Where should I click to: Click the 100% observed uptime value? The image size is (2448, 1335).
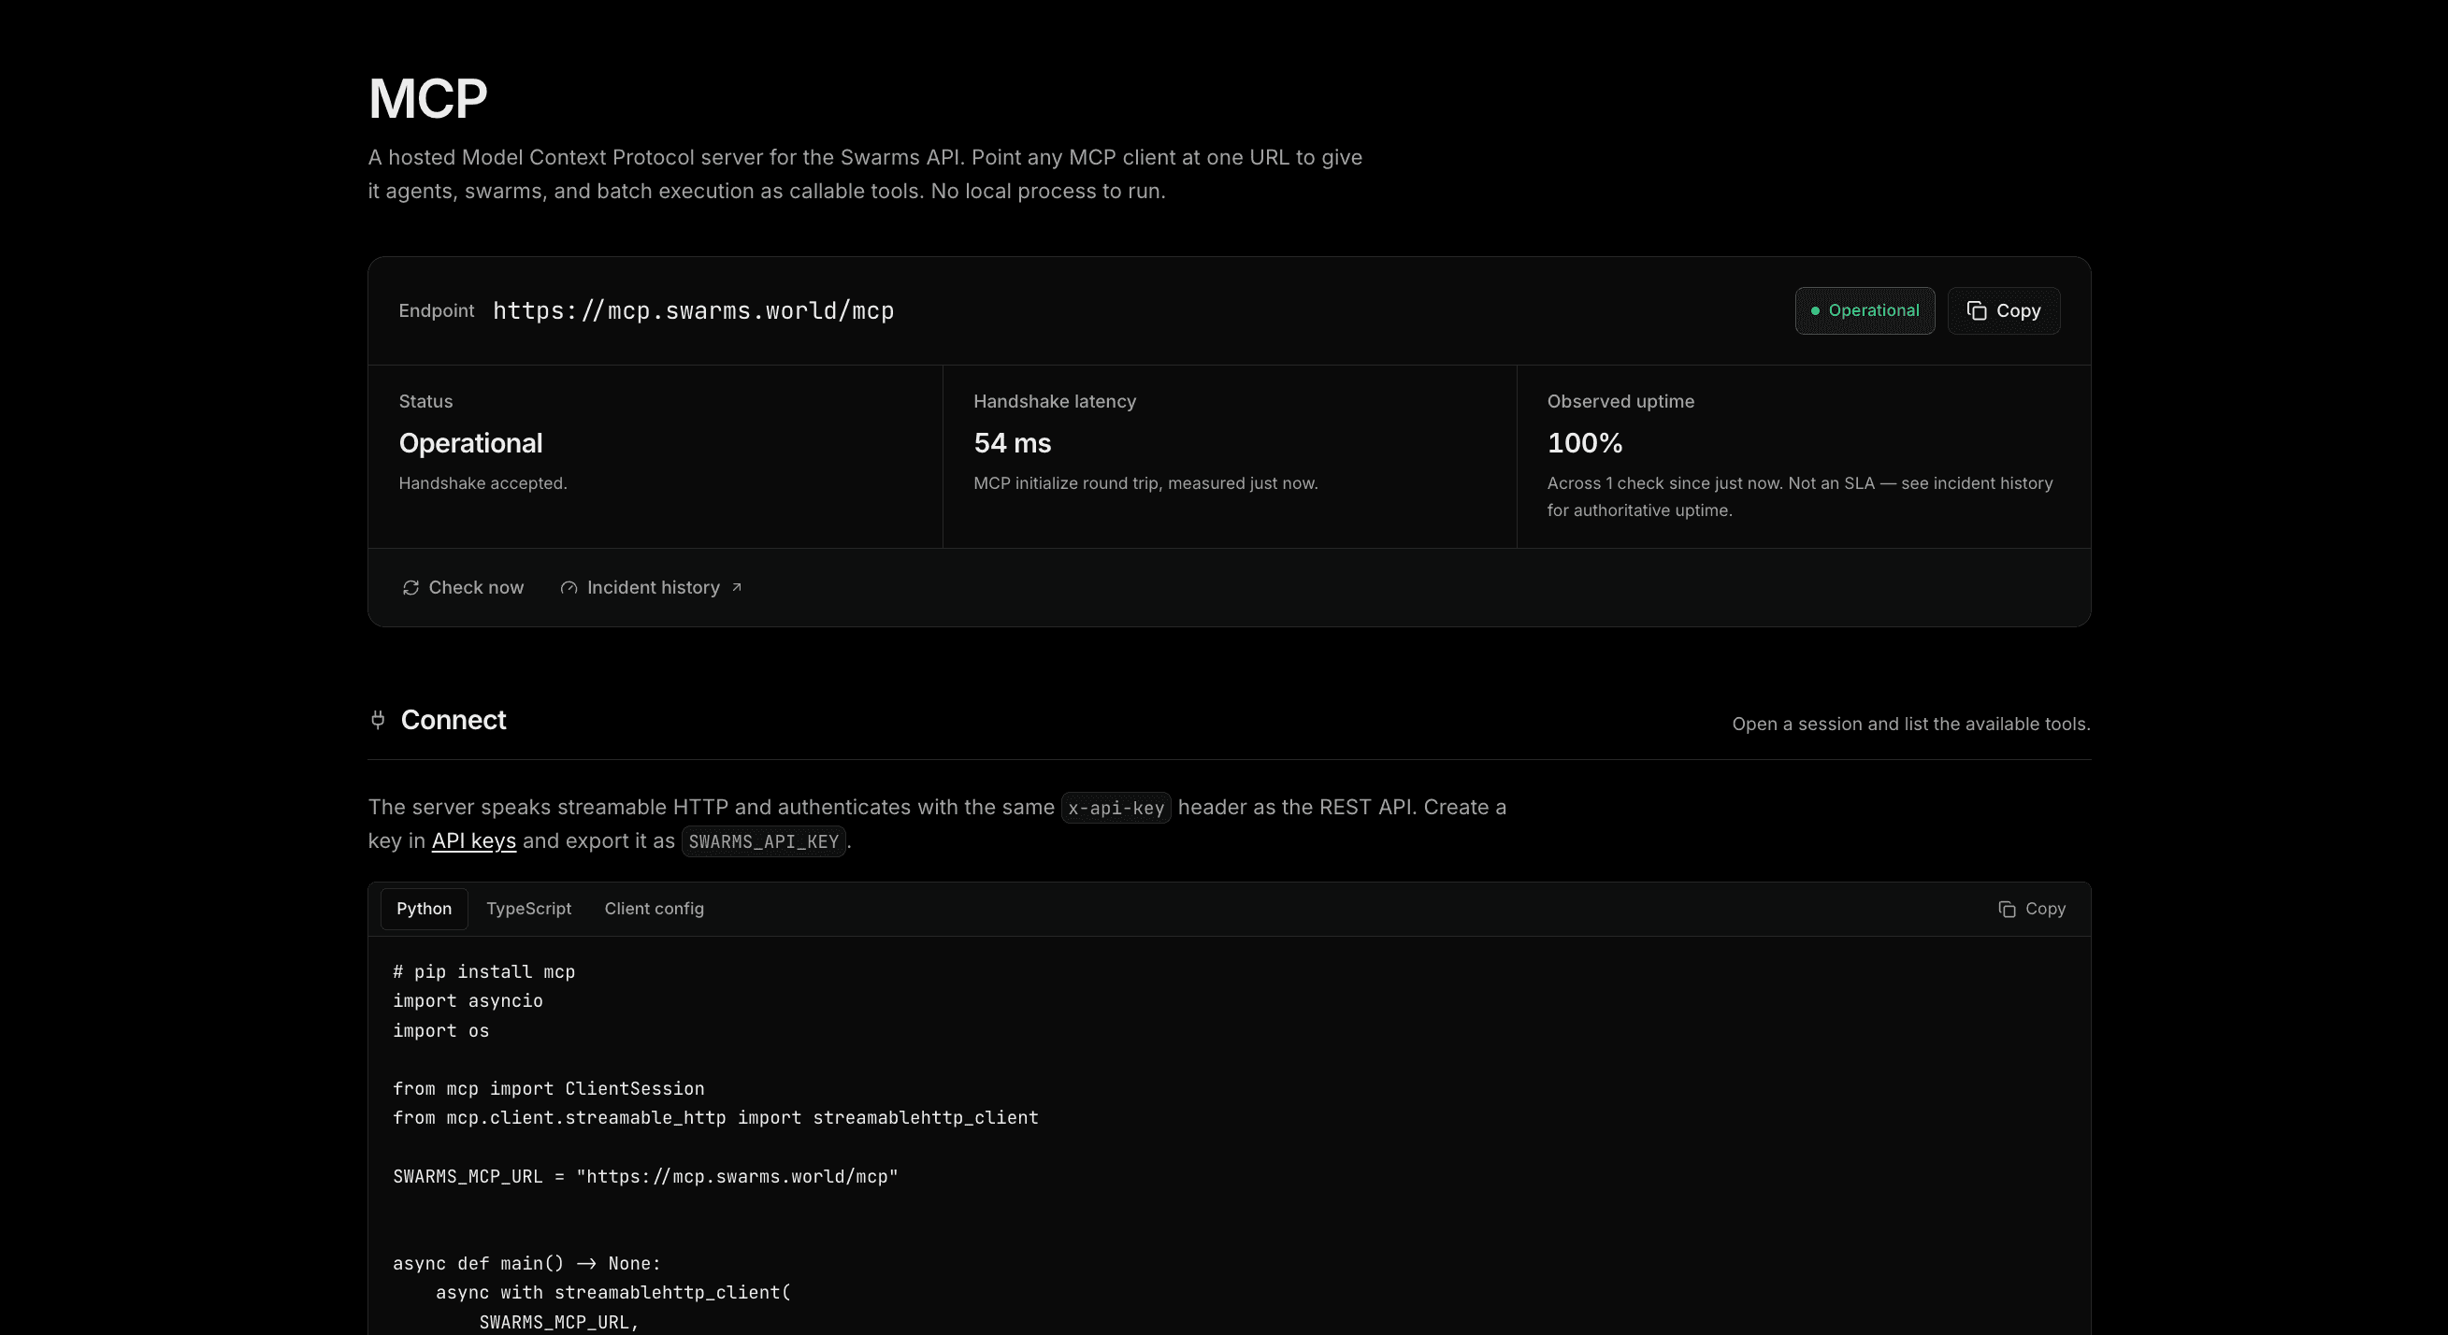[1584, 443]
